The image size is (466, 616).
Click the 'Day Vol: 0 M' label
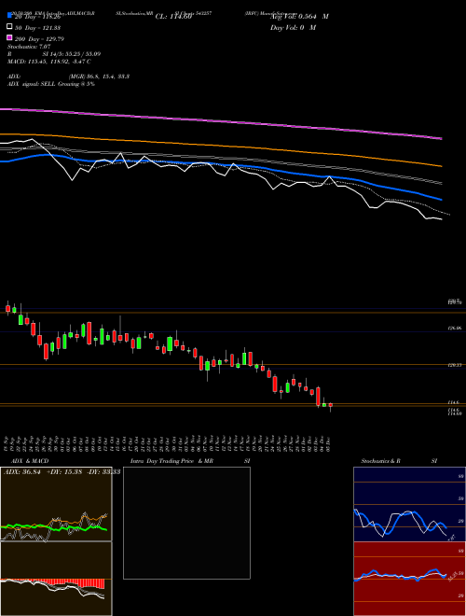(x=293, y=27)
